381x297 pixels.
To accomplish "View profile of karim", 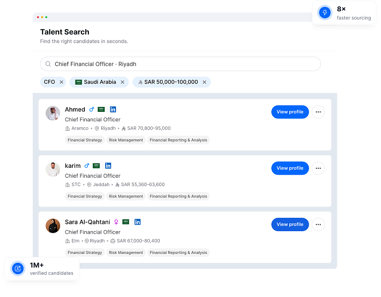I will [290, 168].
